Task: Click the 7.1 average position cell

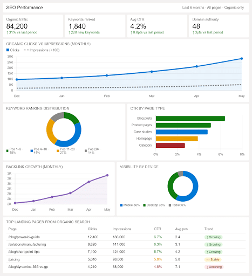Action: 178,267
